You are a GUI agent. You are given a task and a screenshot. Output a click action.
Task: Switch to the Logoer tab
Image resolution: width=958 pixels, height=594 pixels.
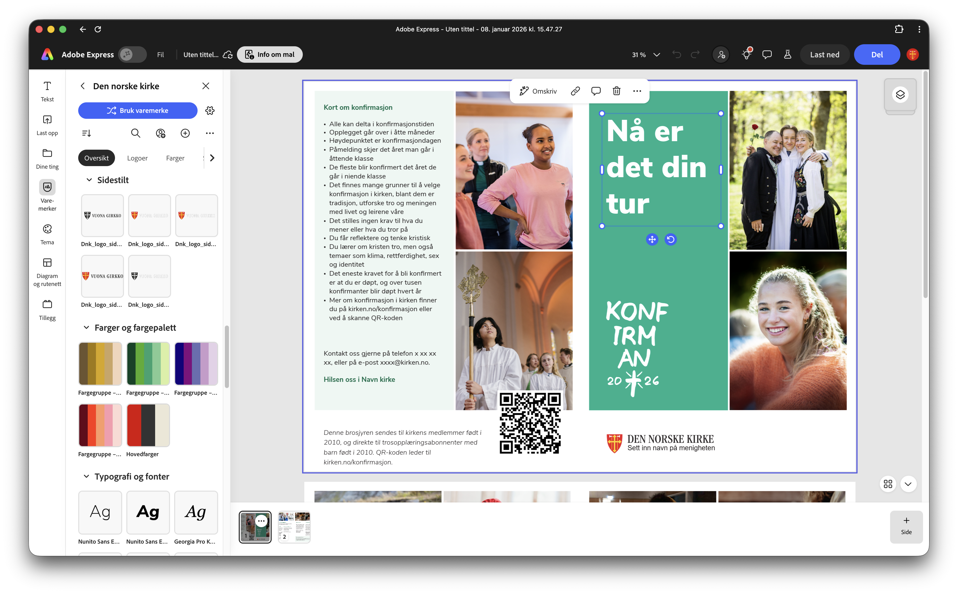(x=137, y=158)
